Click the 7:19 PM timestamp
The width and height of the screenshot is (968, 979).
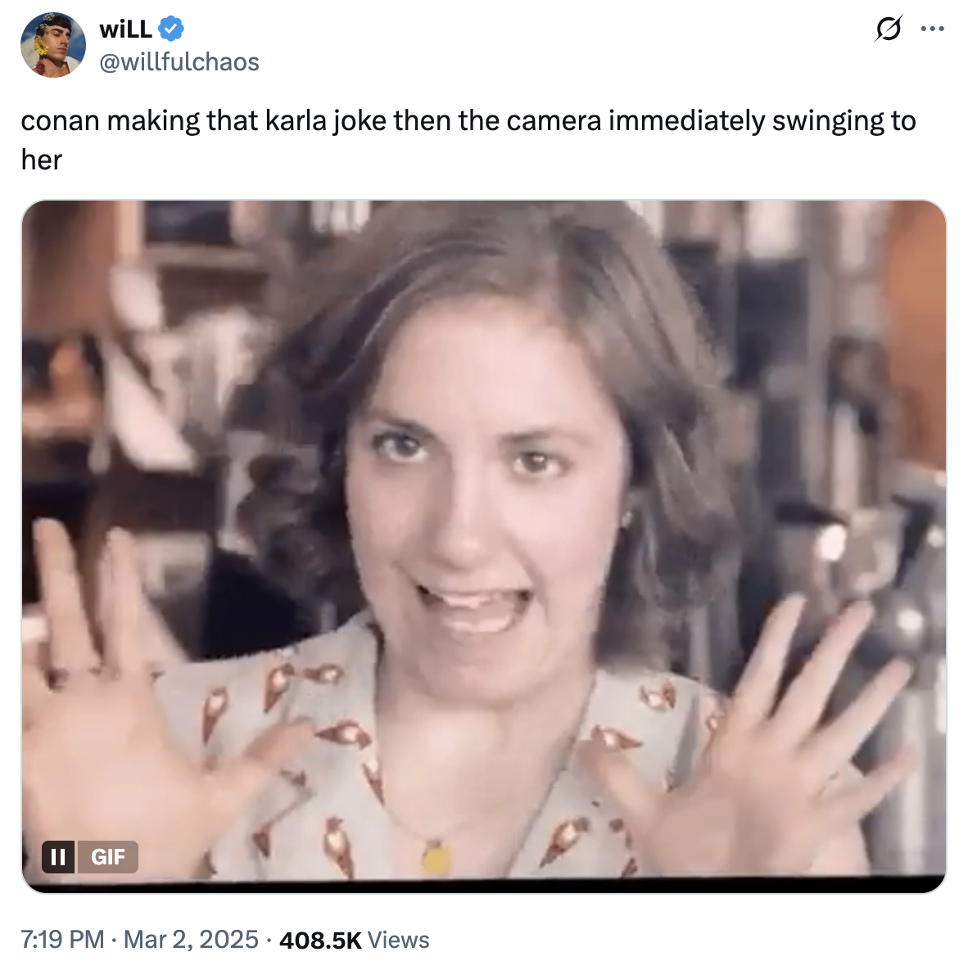(62, 940)
